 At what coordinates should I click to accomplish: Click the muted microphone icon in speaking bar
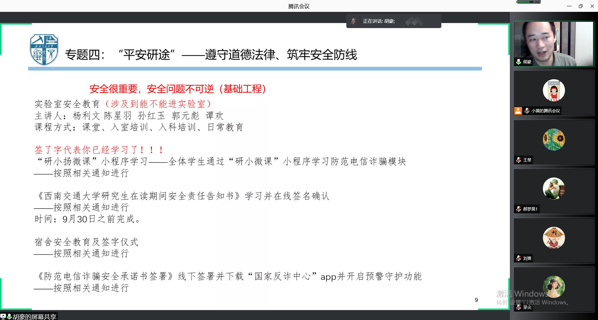pos(353,21)
